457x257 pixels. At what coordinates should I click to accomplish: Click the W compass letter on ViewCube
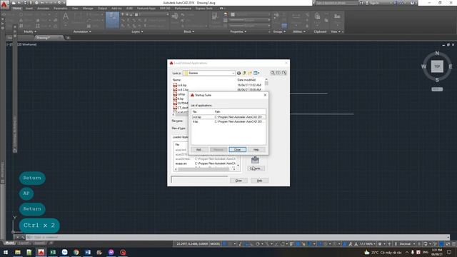(423, 66)
